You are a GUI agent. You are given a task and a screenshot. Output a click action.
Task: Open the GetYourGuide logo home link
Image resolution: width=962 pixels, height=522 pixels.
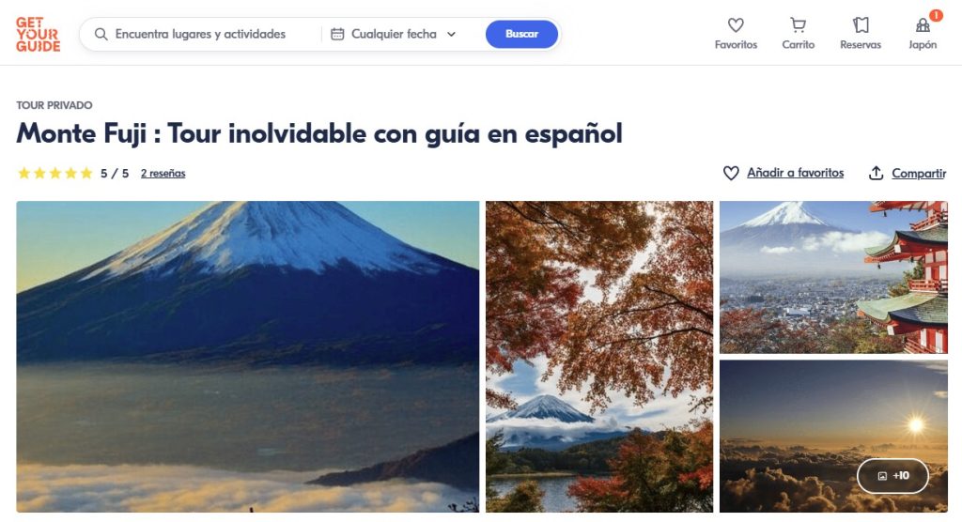(x=38, y=34)
